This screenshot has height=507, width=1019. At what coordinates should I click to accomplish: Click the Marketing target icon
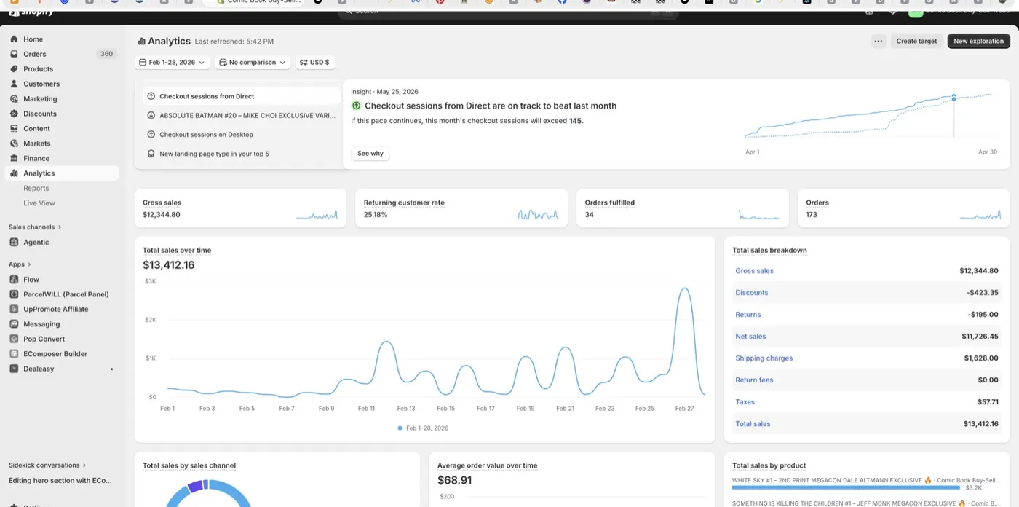[x=14, y=99]
